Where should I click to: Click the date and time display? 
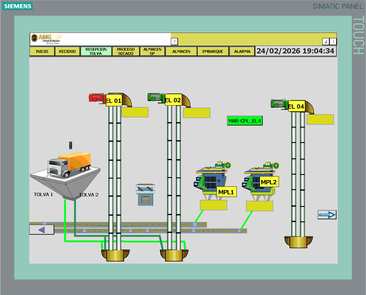pos(296,51)
